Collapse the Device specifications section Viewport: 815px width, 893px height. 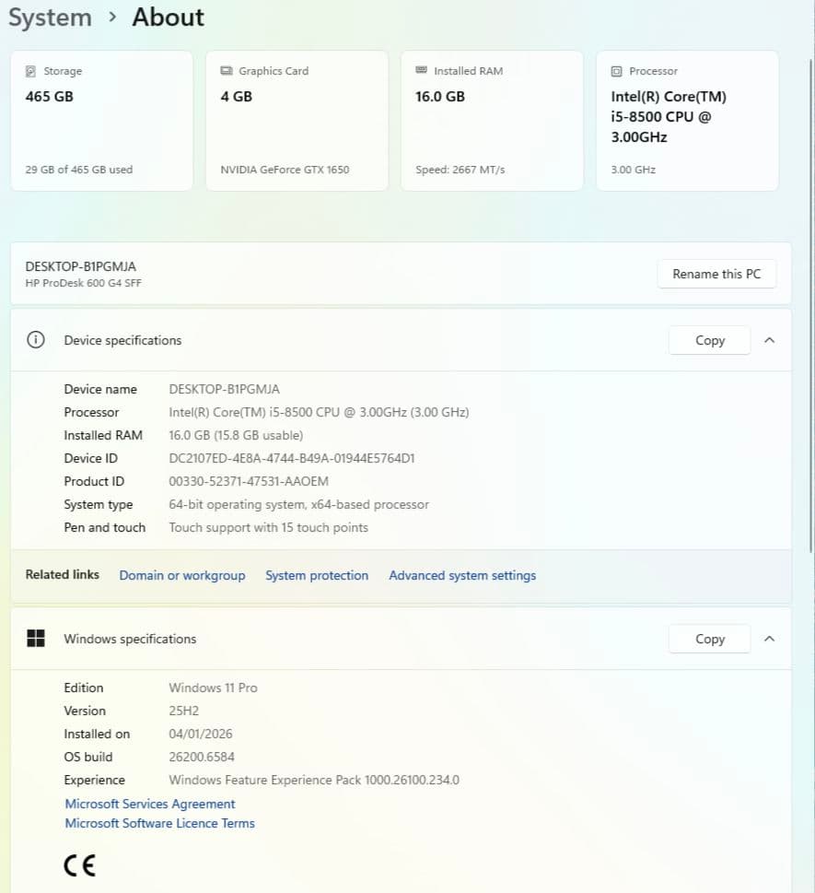click(x=770, y=340)
